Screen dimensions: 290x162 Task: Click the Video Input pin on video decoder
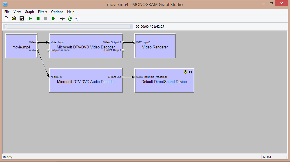point(49,42)
